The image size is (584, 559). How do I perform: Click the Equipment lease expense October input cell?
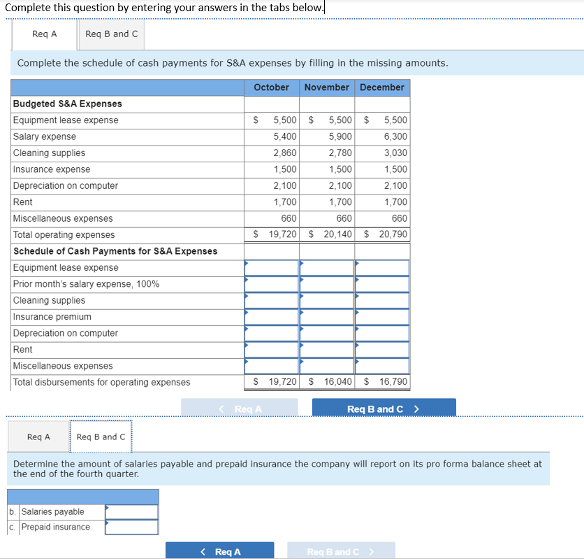(271, 267)
